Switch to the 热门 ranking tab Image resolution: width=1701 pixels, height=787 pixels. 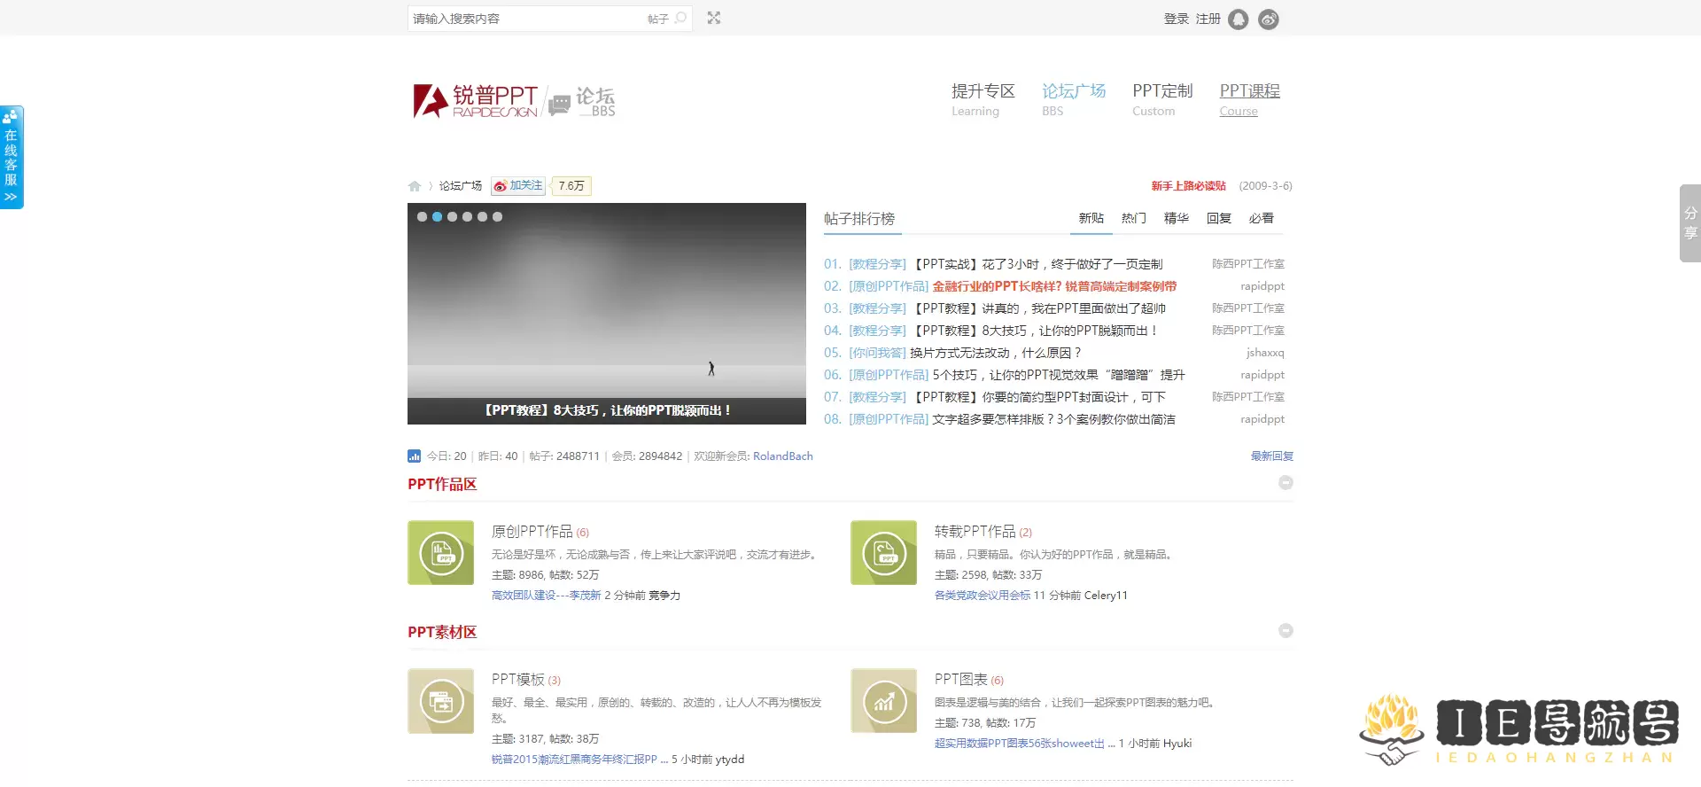[1134, 218]
